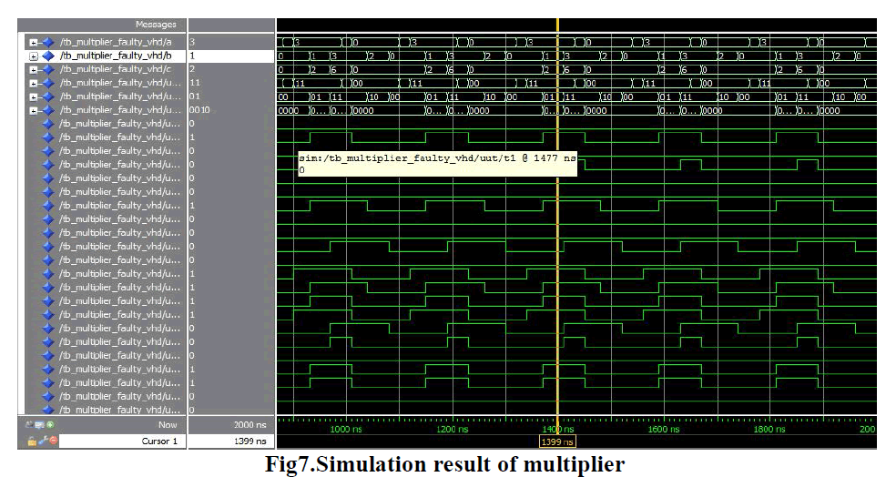Click the value 11 in the values column

(x=195, y=83)
